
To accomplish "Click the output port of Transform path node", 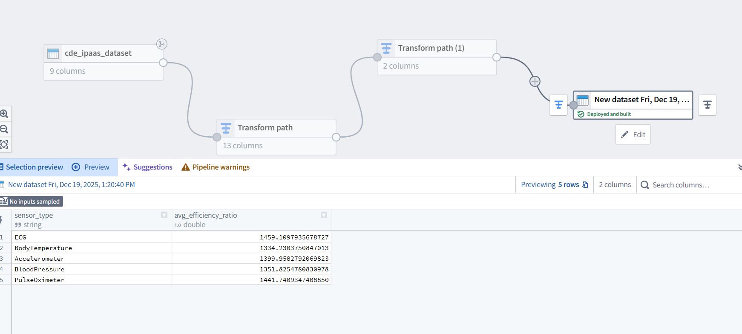I will tap(336, 137).
